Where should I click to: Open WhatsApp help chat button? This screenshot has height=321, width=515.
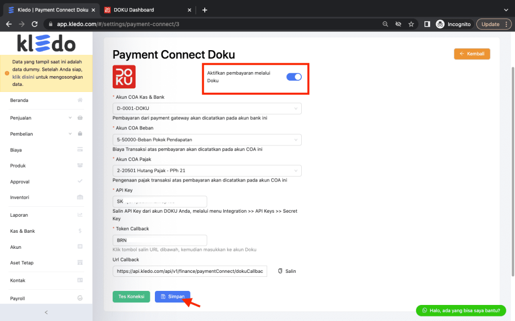pyautogui.click(x=461, y=310)
